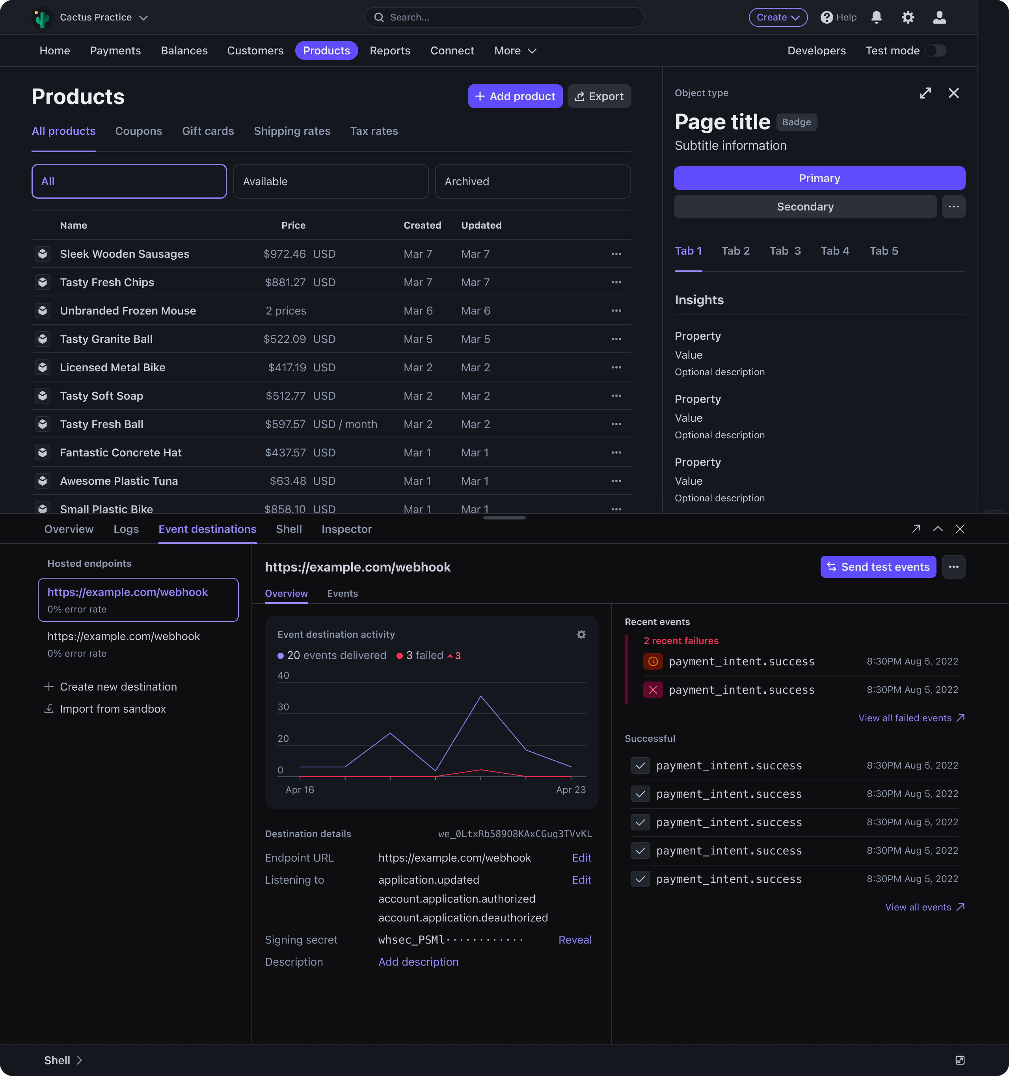Open the notifications bell
The width and height of the screenshot is (1009, 1076).
point(877,17)
